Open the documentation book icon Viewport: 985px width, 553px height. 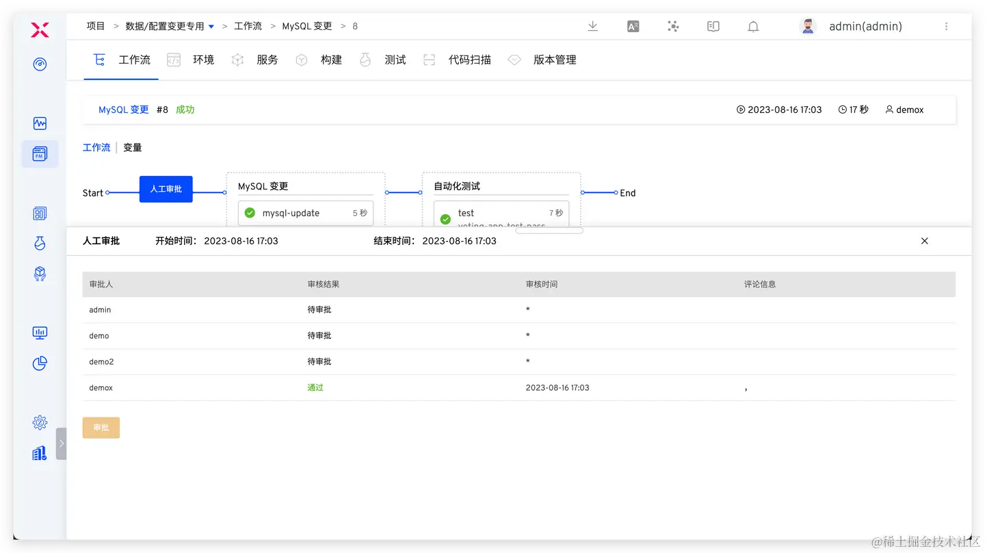tap(713, 26)
